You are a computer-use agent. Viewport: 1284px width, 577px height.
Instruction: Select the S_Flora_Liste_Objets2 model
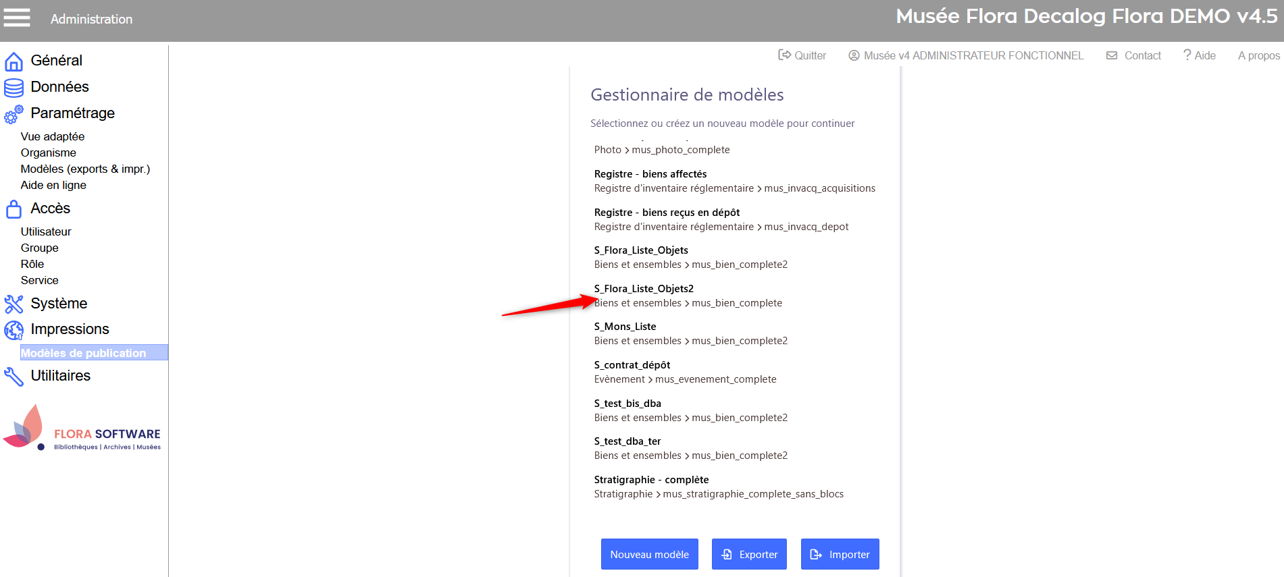pyautogui.click(x=644, y=289)
